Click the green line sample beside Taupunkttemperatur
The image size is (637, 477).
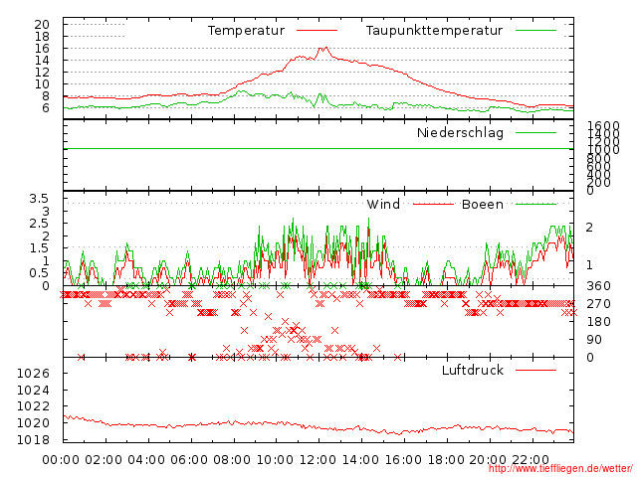[535, 31]
